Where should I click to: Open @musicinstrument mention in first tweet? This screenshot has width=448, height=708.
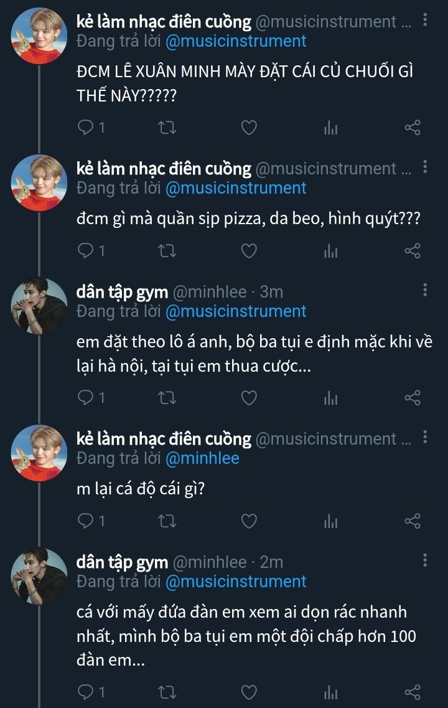coord(236,41)
